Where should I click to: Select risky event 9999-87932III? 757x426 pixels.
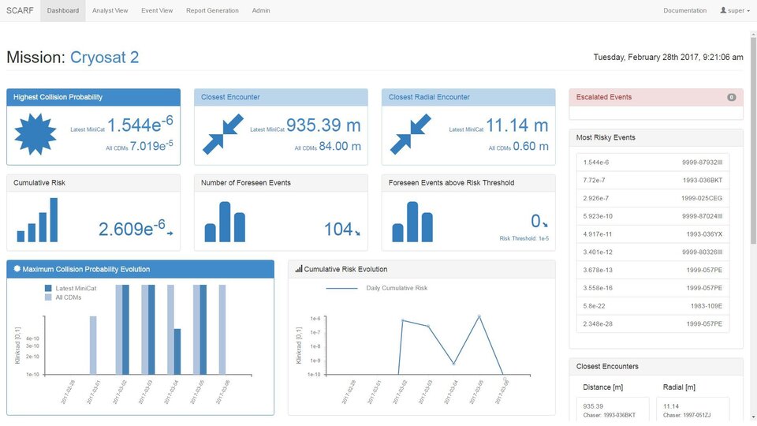point(653,163)
